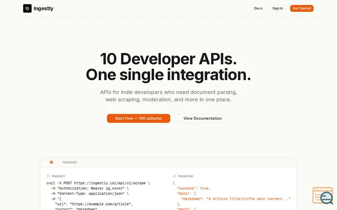
Task: Click the 'terminal' label in code window
Action: [70, 162]
